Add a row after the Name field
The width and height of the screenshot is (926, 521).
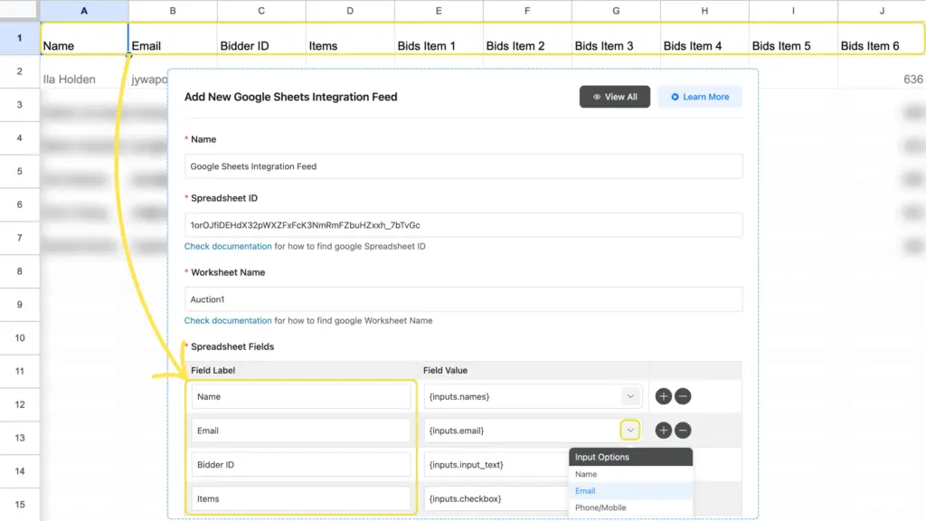click(x=663, y=396)
